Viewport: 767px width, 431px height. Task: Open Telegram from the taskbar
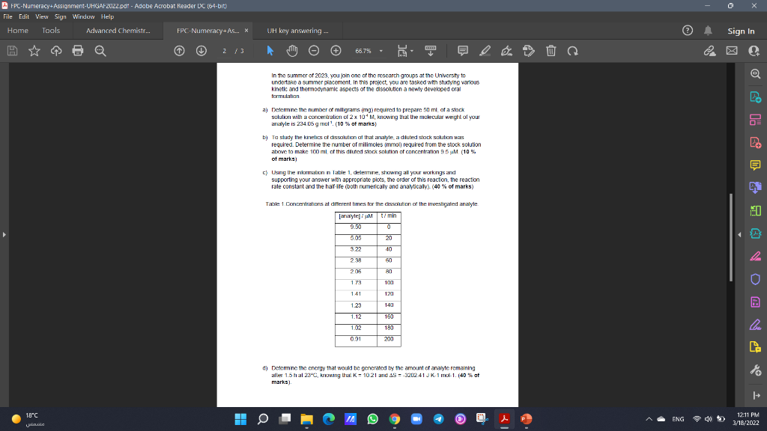coord(439,419)
